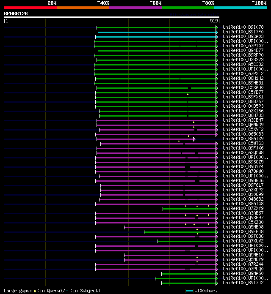Click the short green B7ZXY9 alignment bar
Viewport: 271px width, 294px height.
(x=189, y=209)
